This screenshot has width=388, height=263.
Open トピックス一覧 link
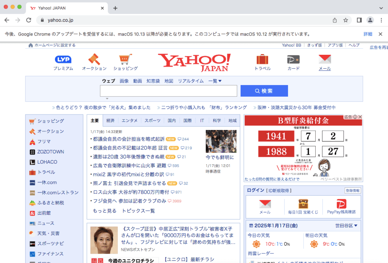(x=138, y=211)
